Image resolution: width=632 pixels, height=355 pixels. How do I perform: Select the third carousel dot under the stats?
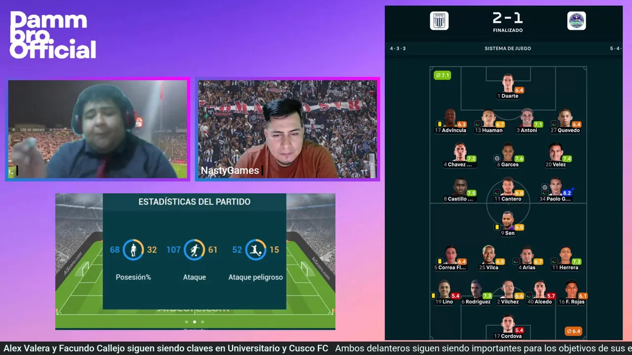click(202, 322)
